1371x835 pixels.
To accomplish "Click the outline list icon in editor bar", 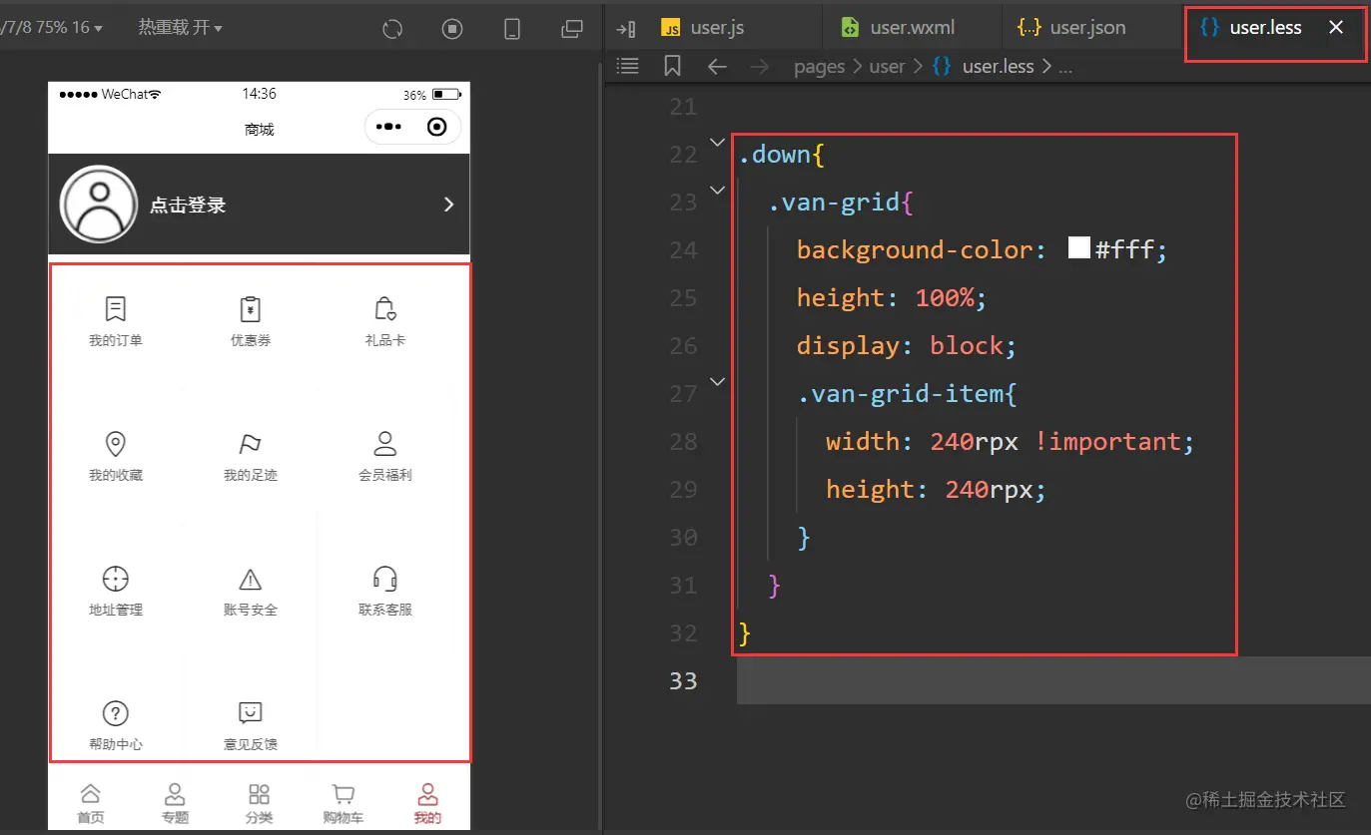I will [x=628, y=66].
